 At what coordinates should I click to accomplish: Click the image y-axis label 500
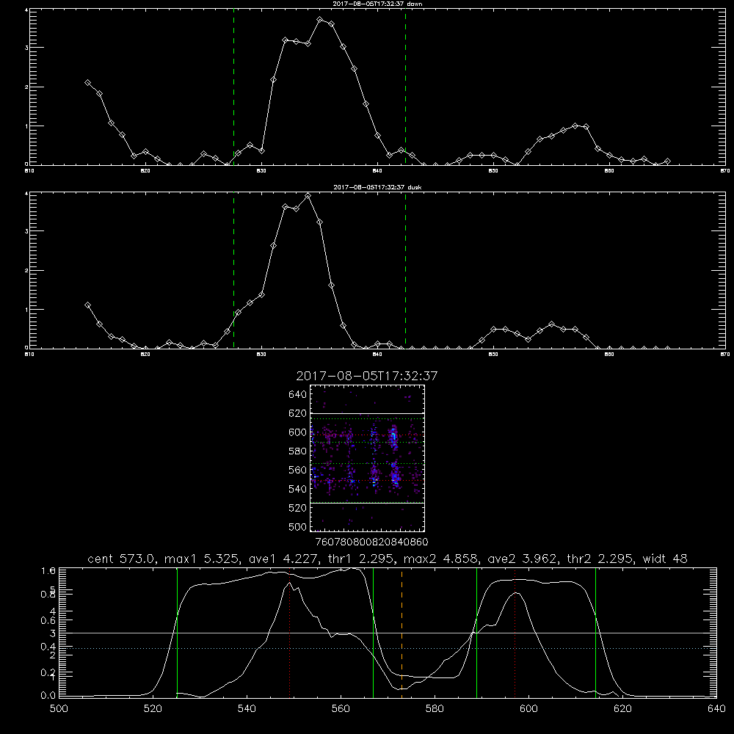click(x=298, y=526)
